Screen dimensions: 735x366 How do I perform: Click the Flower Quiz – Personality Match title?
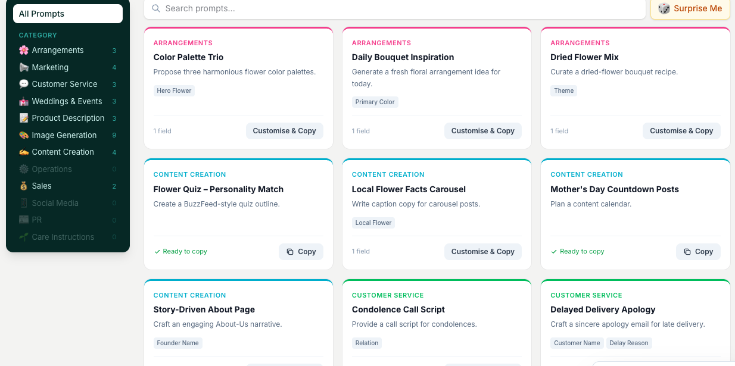[219, 189]
